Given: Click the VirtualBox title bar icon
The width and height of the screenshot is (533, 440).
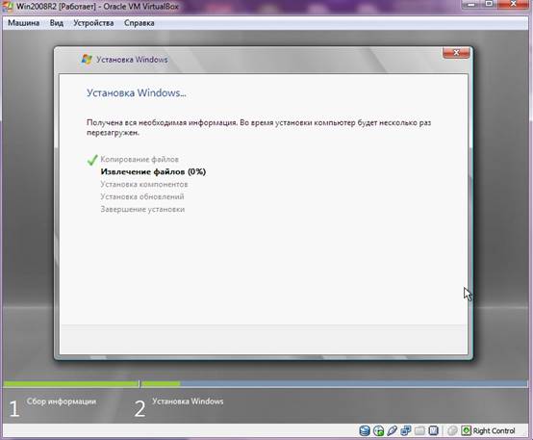Looking at the screenshot, I should point(8,7).
